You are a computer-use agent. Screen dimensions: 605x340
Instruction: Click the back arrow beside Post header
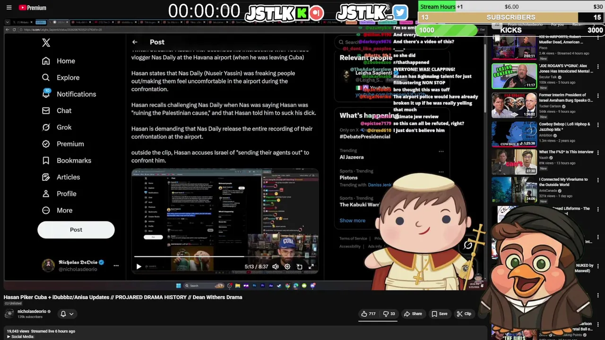pyautogui.click(x=135, y=42)
